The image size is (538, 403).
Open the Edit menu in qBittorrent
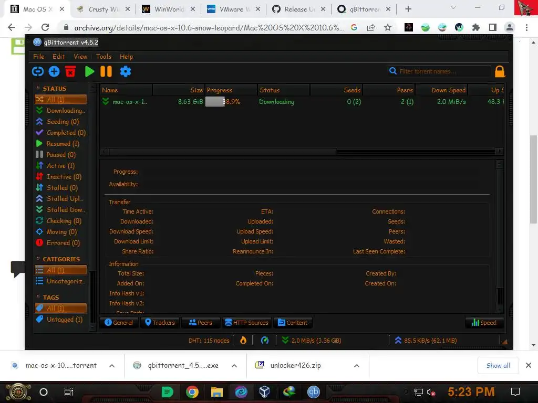(x=59, y=57)
